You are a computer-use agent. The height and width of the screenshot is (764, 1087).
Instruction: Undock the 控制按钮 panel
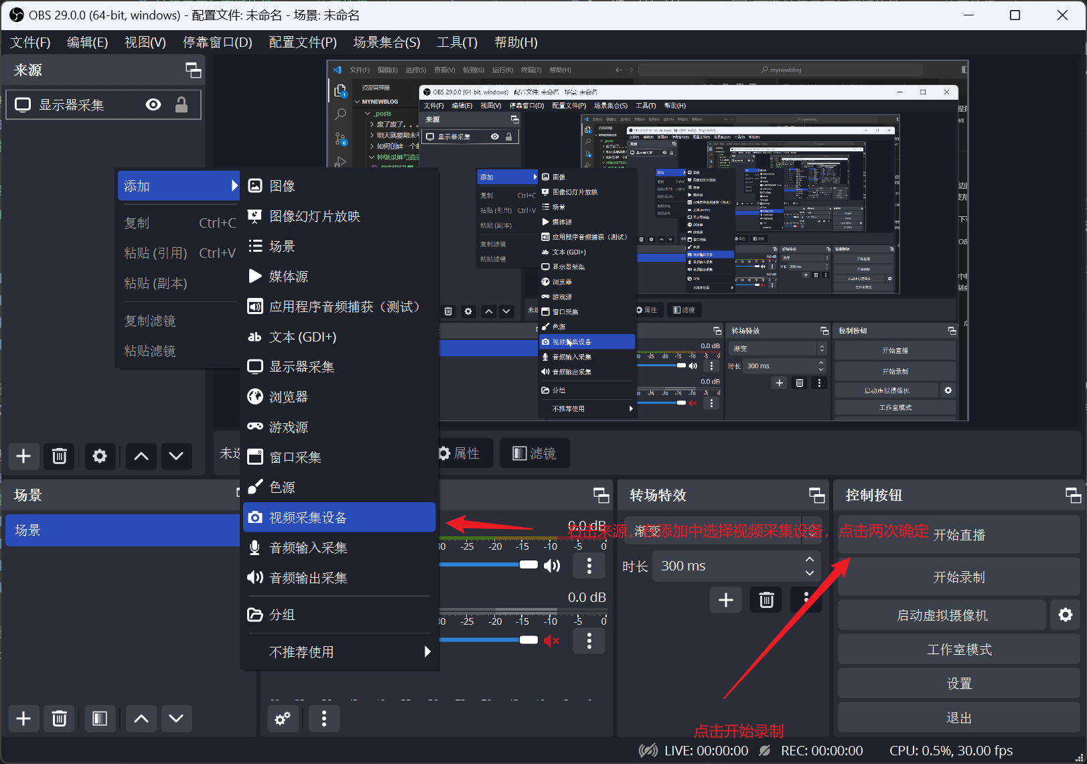1073,495
